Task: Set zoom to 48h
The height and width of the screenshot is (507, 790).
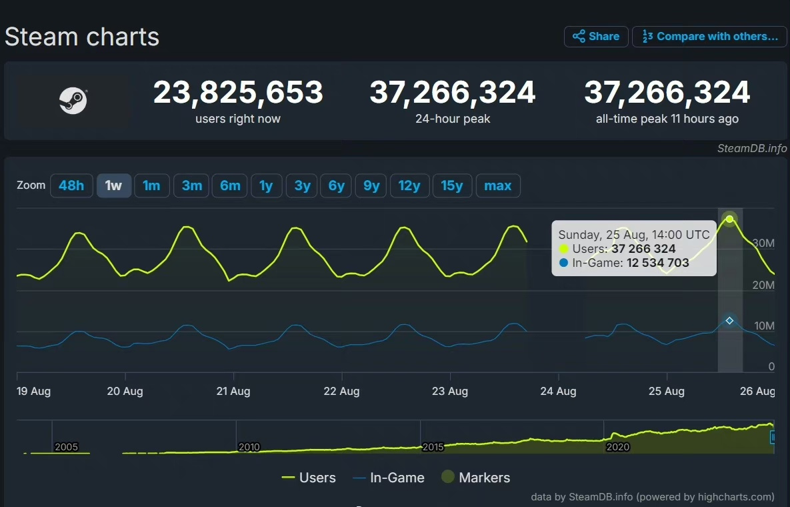Action: coord(71,185)
